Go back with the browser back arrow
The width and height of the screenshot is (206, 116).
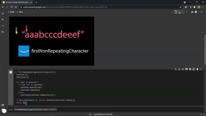3,7
